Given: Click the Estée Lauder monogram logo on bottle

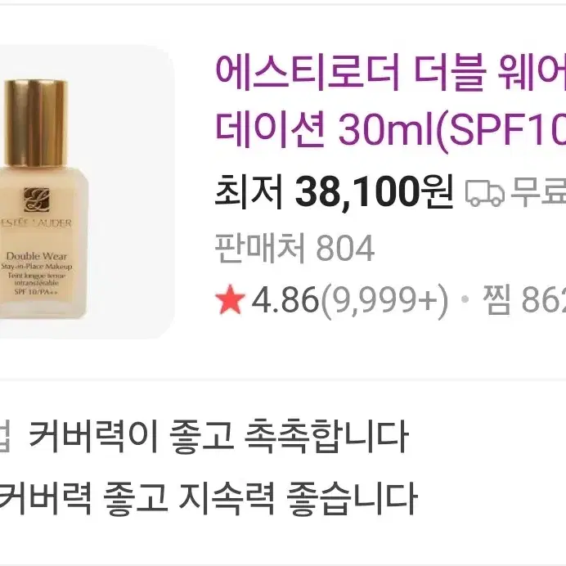Looking at the screenshot, I should tap(36, 200).
